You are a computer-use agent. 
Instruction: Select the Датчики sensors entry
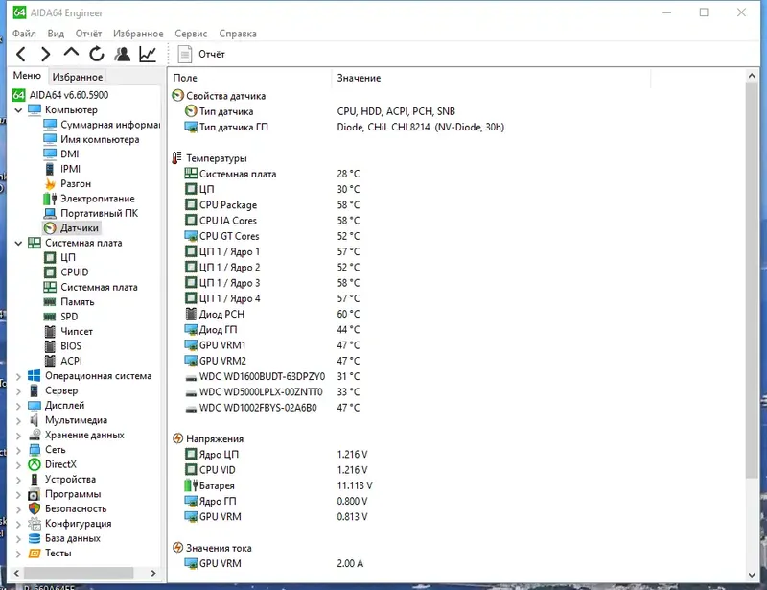click(x=71, y=228)
